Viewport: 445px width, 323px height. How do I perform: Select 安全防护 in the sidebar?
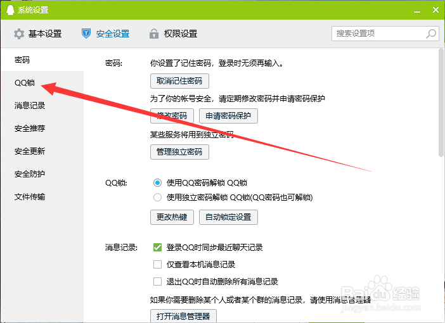[42, 174]
